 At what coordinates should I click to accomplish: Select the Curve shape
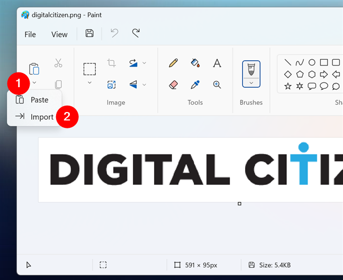pyautogui.click(x=300, y=63)
